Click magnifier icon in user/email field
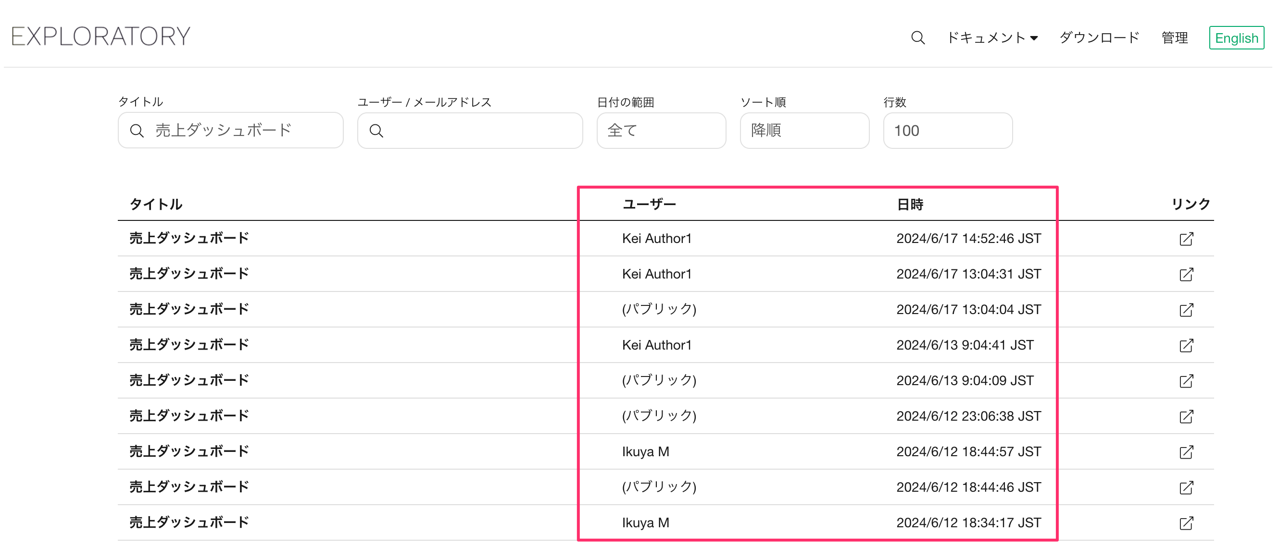Viewport: 1279px width, 558px height. pyautogui.click(x=376, y=131)
